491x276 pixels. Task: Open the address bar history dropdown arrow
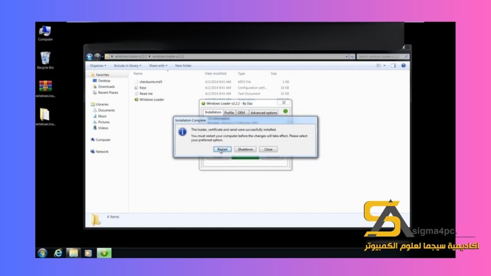[x=346, y=57]
